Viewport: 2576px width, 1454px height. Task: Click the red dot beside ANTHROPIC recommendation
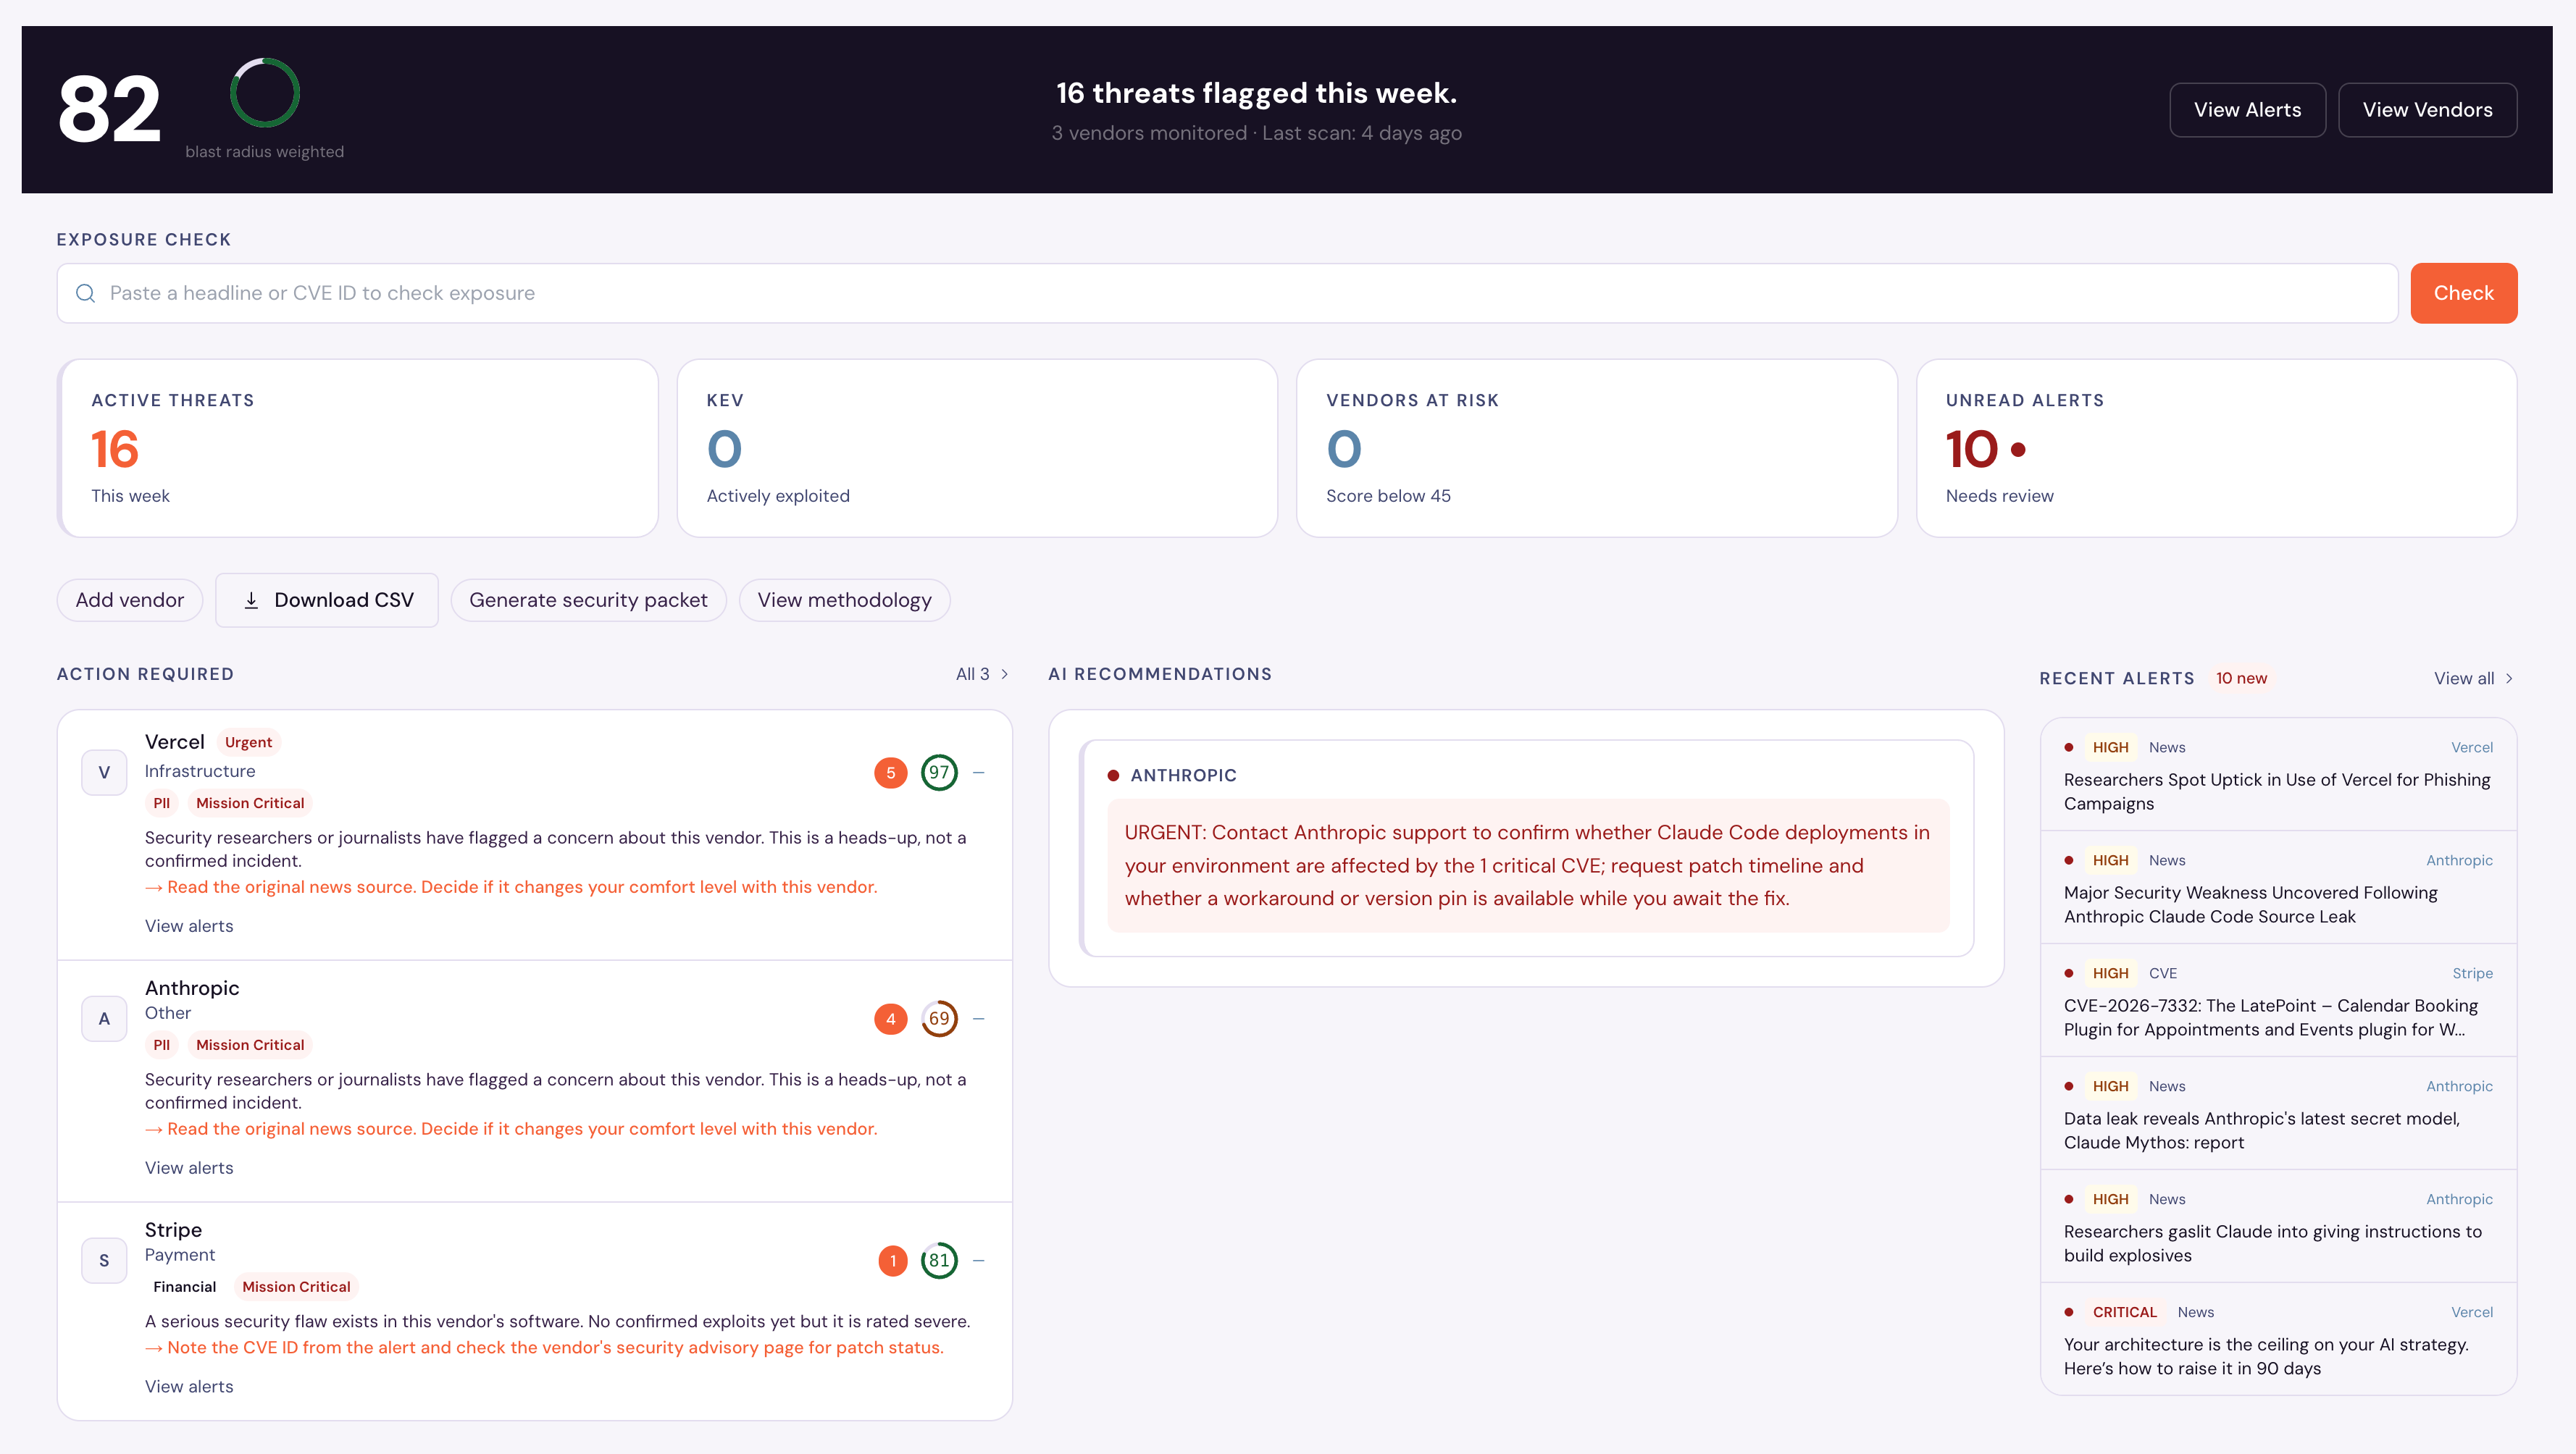[x=1113, y=776]
